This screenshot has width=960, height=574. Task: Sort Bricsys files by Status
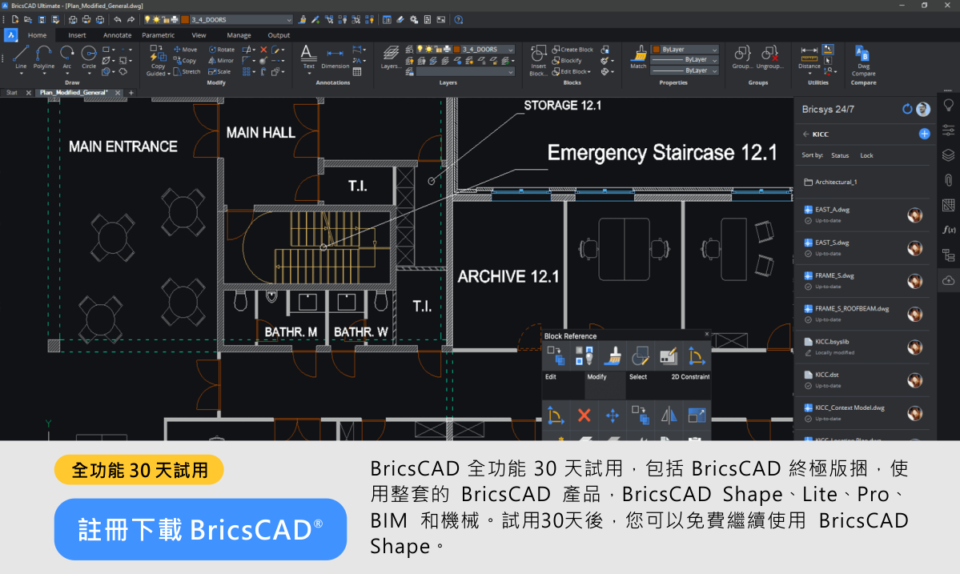[x=840, y=155]
